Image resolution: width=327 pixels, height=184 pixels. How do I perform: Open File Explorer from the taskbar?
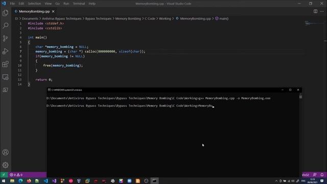12,181
